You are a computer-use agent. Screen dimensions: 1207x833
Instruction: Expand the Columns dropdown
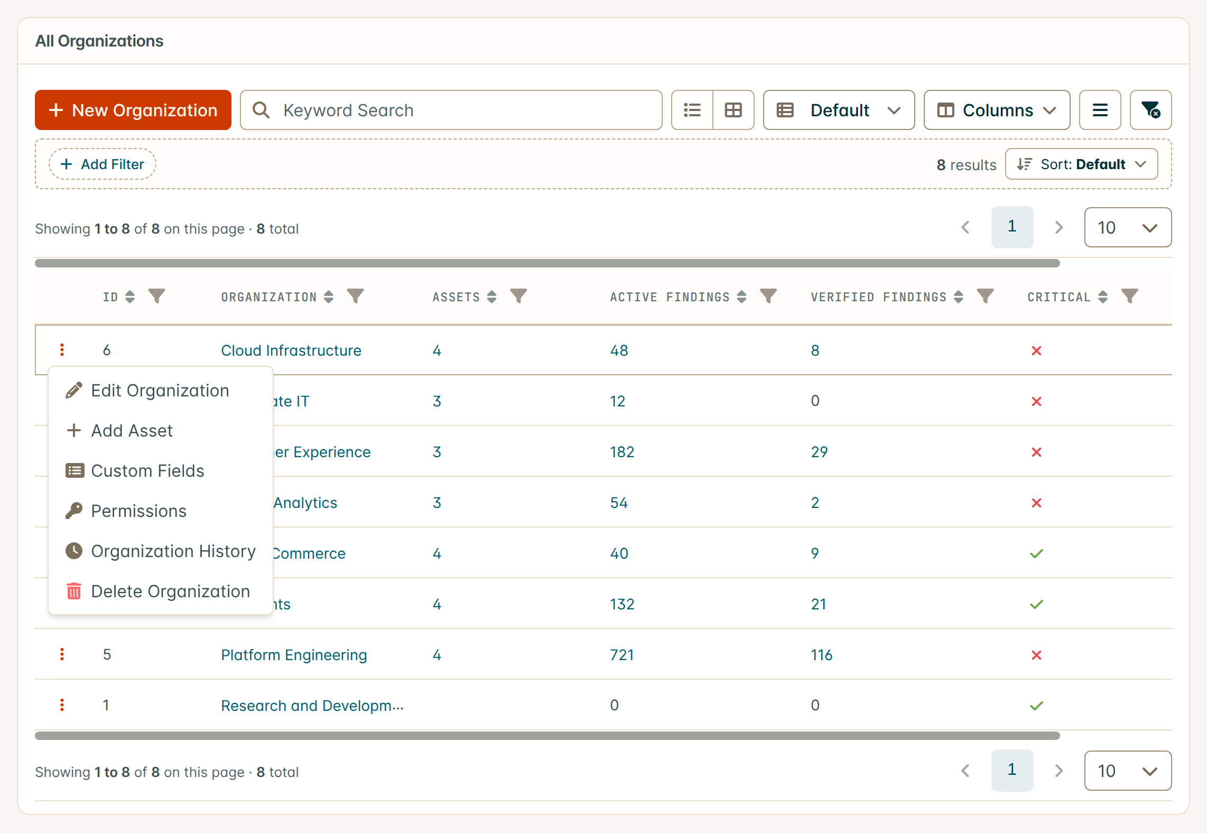point(997,110)
